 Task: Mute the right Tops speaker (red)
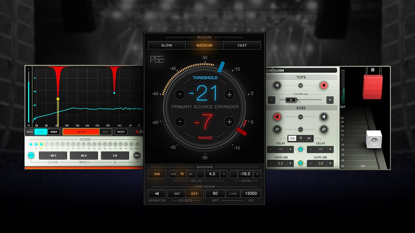(x=323, y=86)
